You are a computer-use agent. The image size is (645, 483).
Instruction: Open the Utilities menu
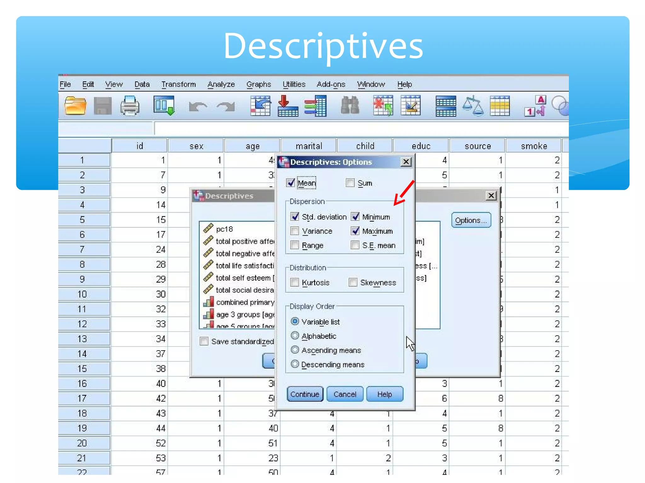click(x=294, y=84)
